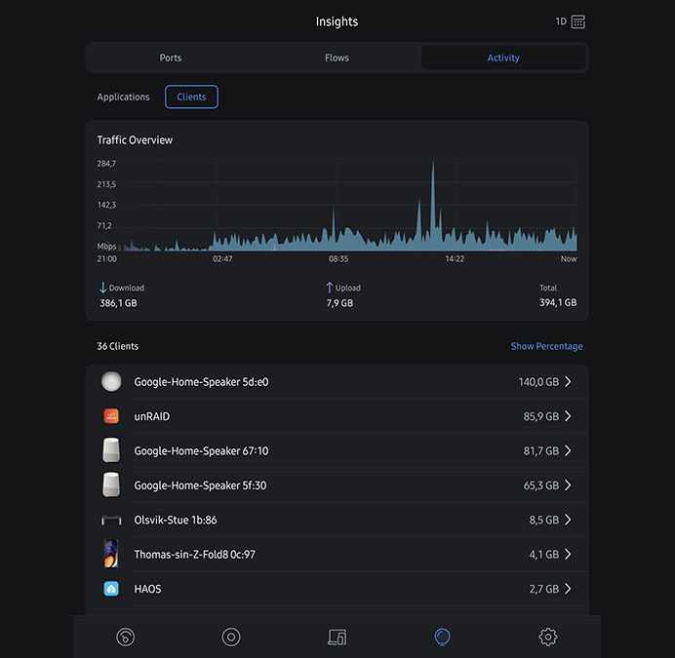Select the Activity tab
This screenshot has width=675, height=658.
click(503, 58)
